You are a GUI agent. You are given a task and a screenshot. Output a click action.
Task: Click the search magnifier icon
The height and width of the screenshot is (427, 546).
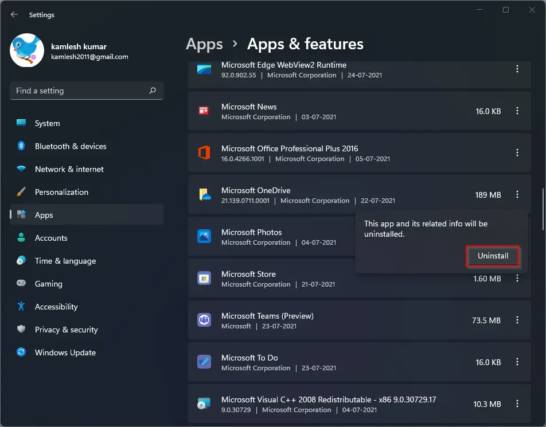pyautogui.click(x=153, y=91)
